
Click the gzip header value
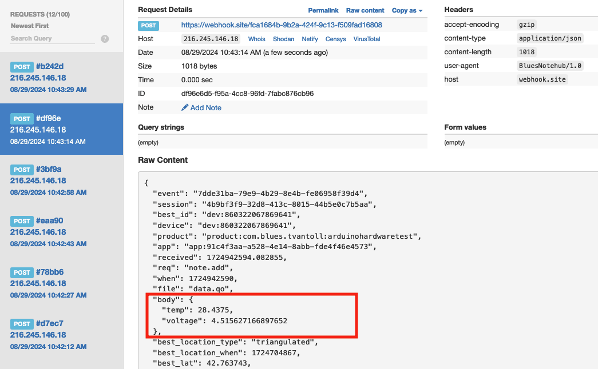[526, 25]
